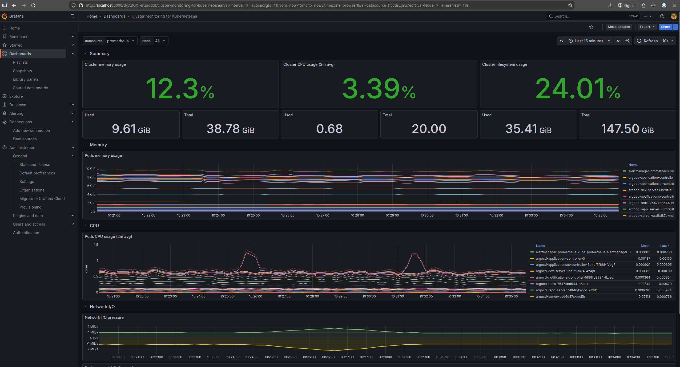Star this dashboard as favorite
Image resolution: width=680 pixels, height=367 pixels.
coord(591,27)
